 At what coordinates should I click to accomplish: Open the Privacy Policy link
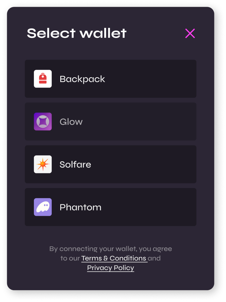[x=110, y=268]
